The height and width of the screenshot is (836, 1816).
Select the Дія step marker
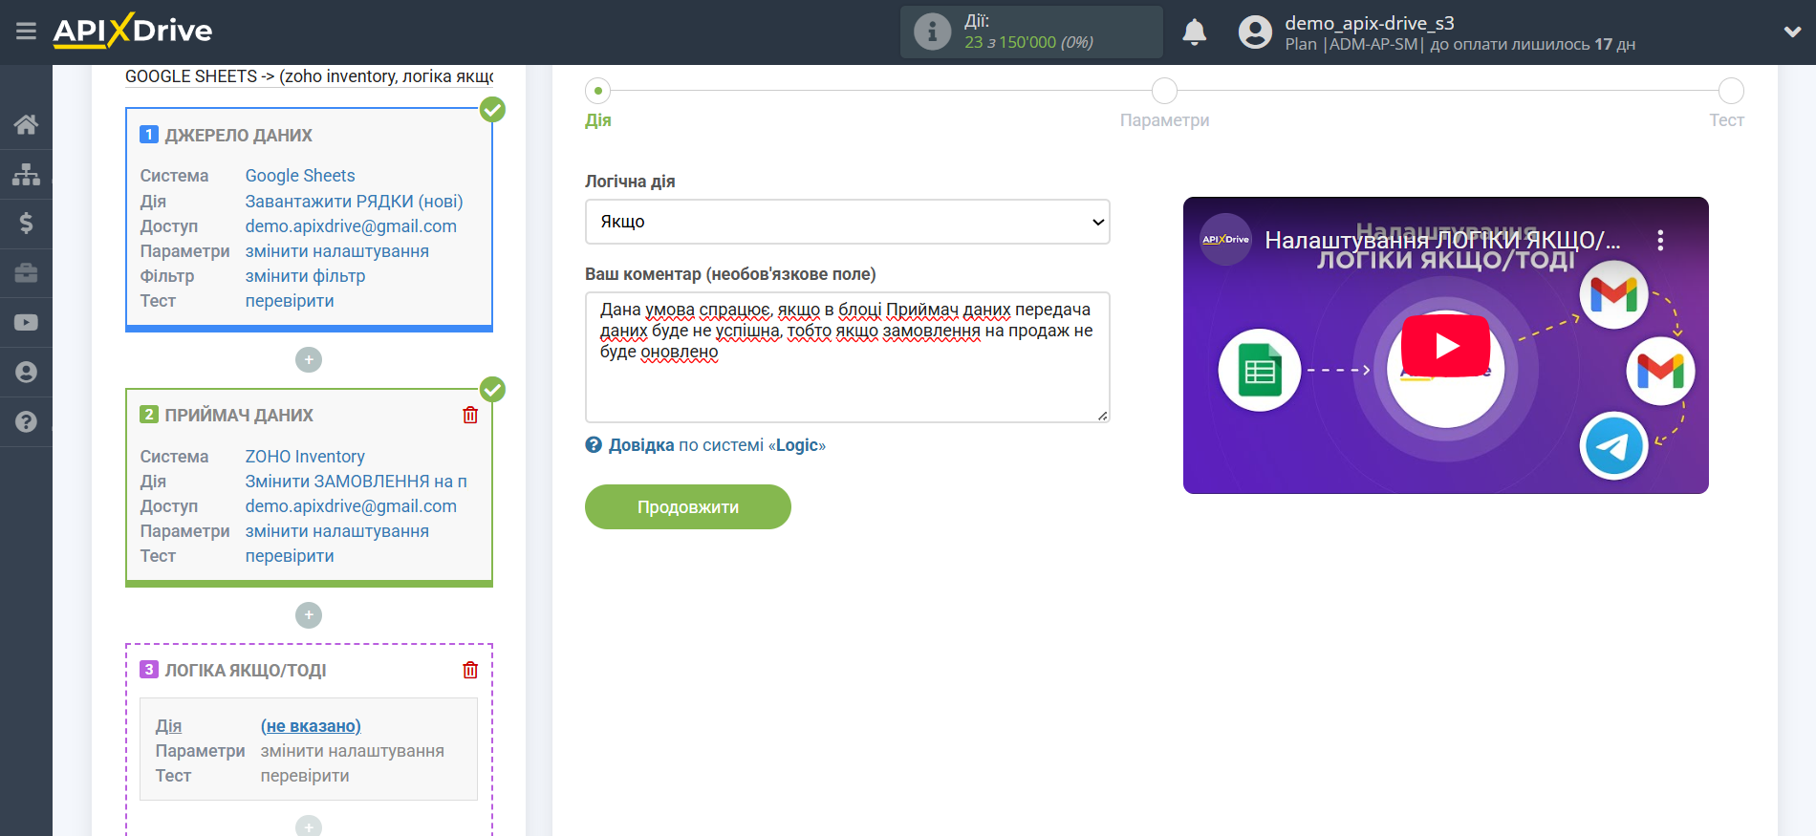(x=598, y=92)
